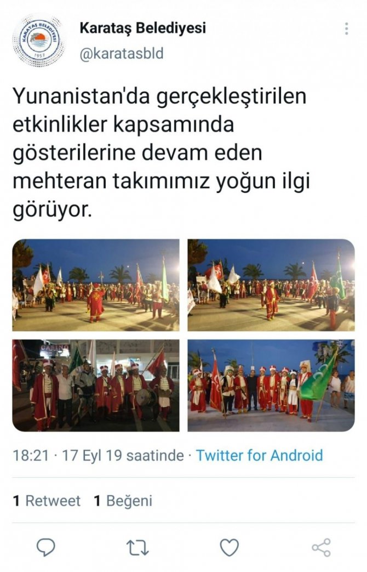Tap the tweet timestamp 18:21
The image size is (367, 572).
coord(31,455)
